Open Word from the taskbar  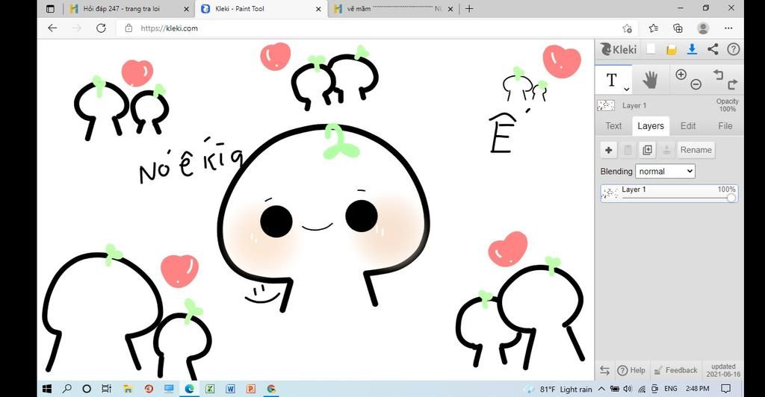230,389
